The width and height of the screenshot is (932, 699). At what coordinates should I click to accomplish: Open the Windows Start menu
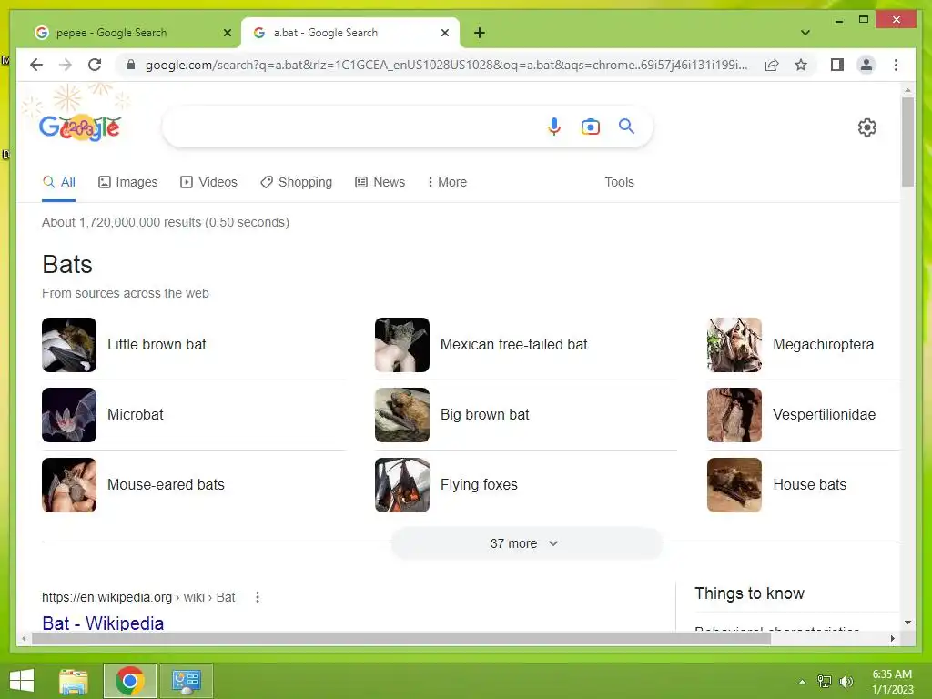click(22, 681)
